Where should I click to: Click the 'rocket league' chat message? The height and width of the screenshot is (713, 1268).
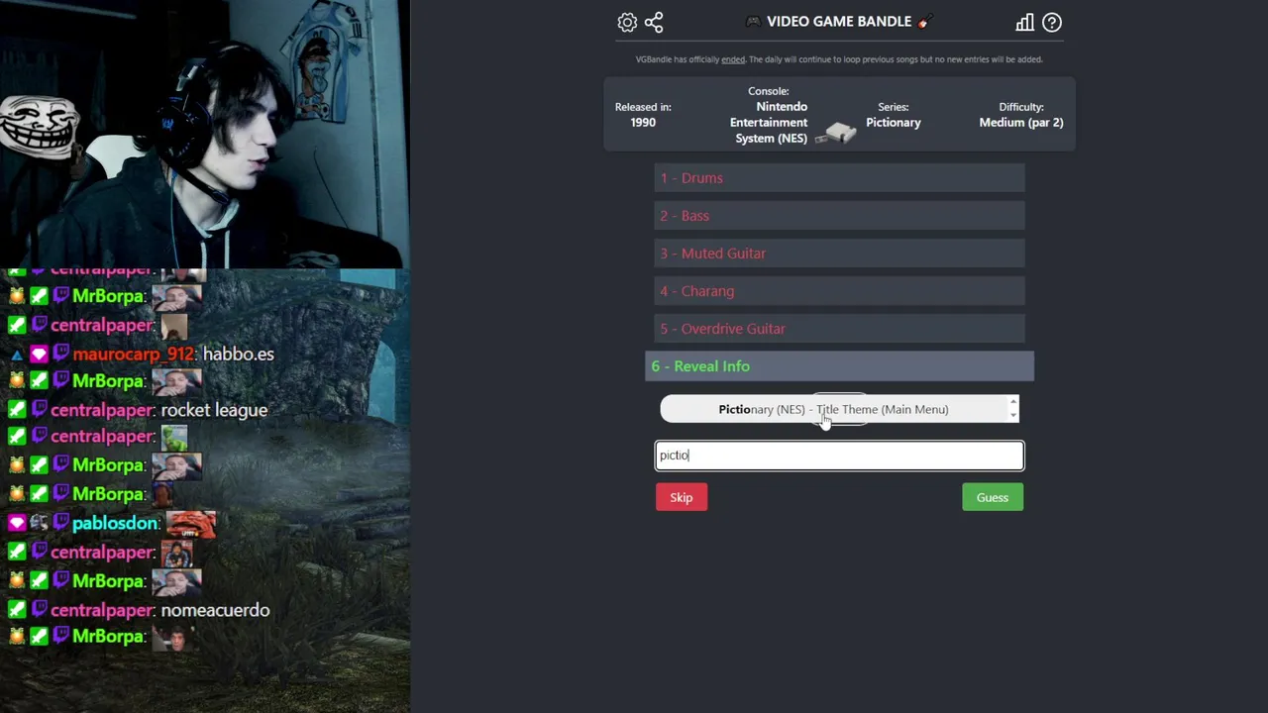click(214, 410)
